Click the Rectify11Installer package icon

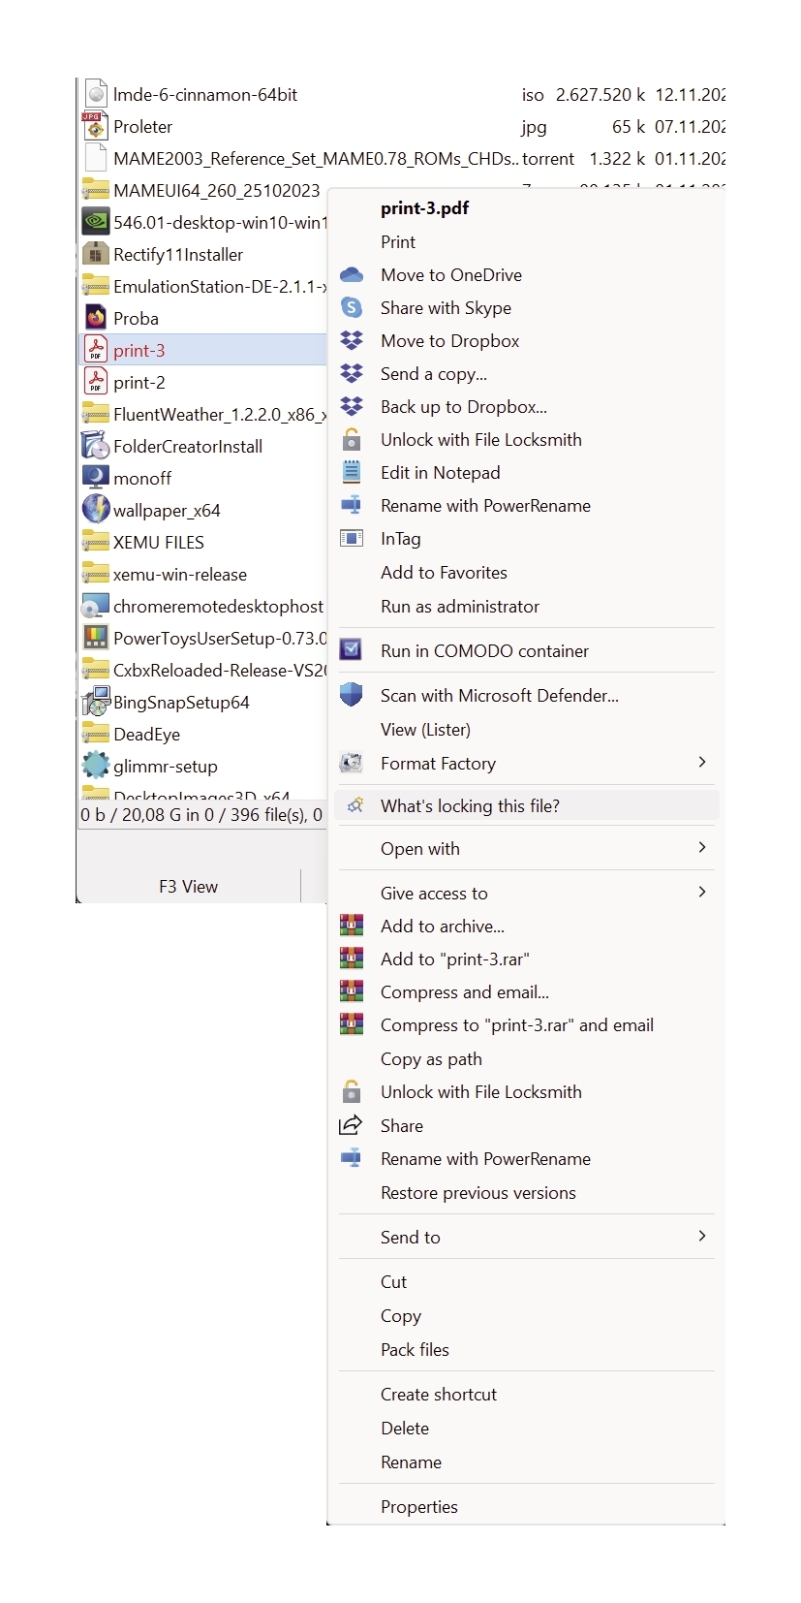click(x=96, y=255)
